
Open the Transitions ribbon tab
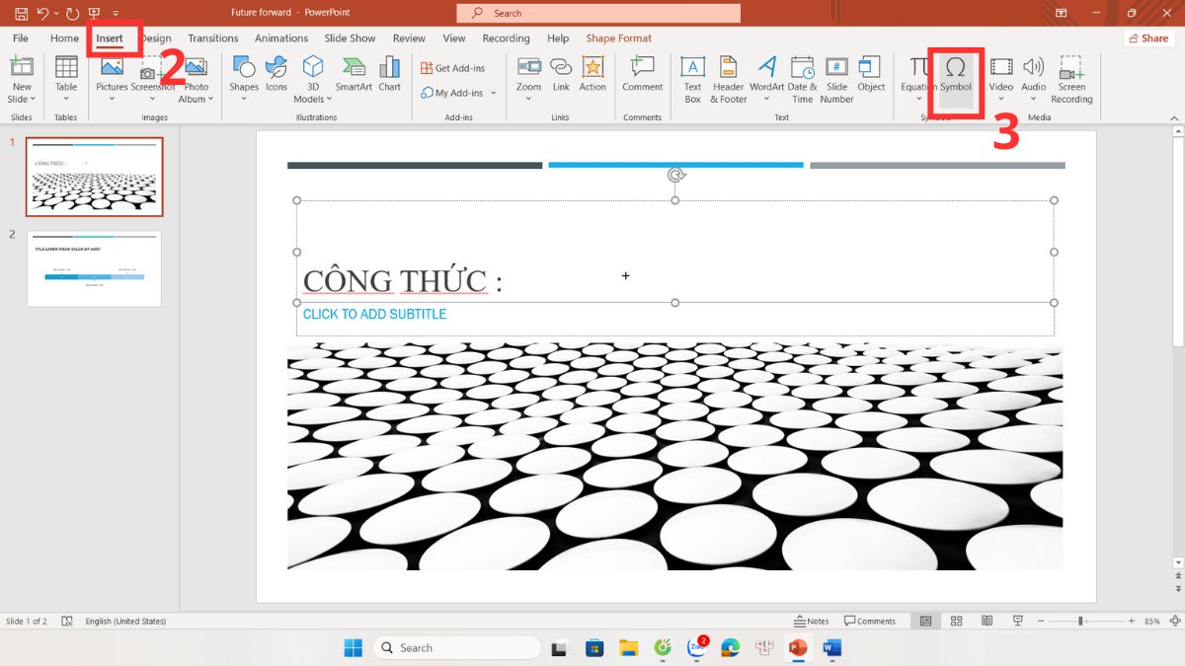click(213, 38)
